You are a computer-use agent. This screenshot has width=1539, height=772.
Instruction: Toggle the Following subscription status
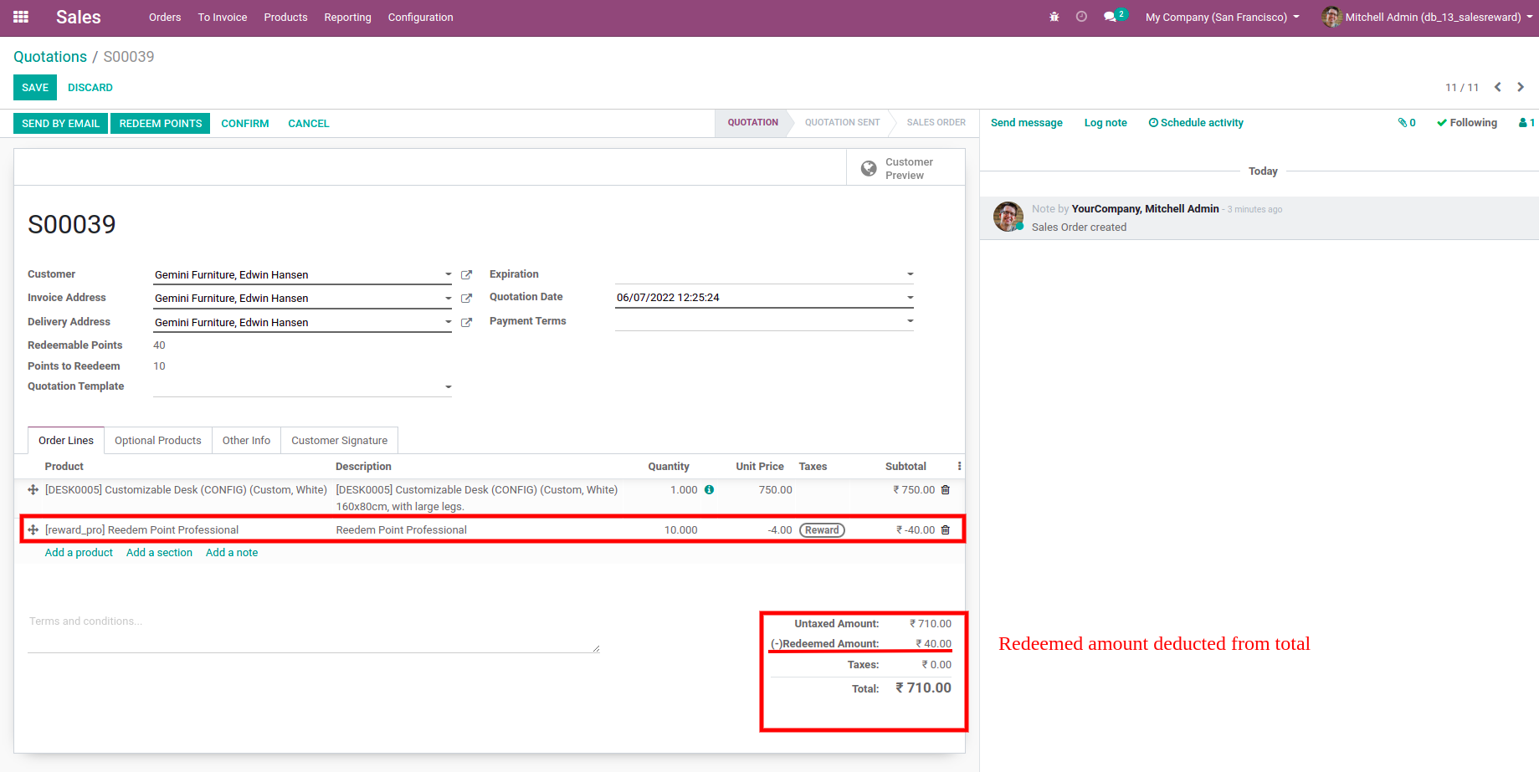(x=1467, y=123)
